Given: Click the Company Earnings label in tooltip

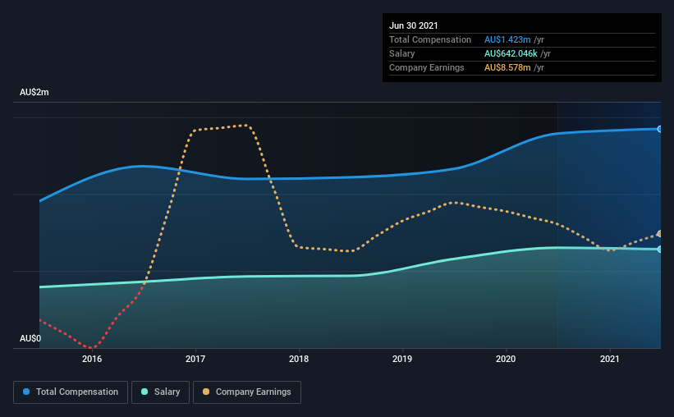Looking at the screenshot, I should click(x=427, y=67).
